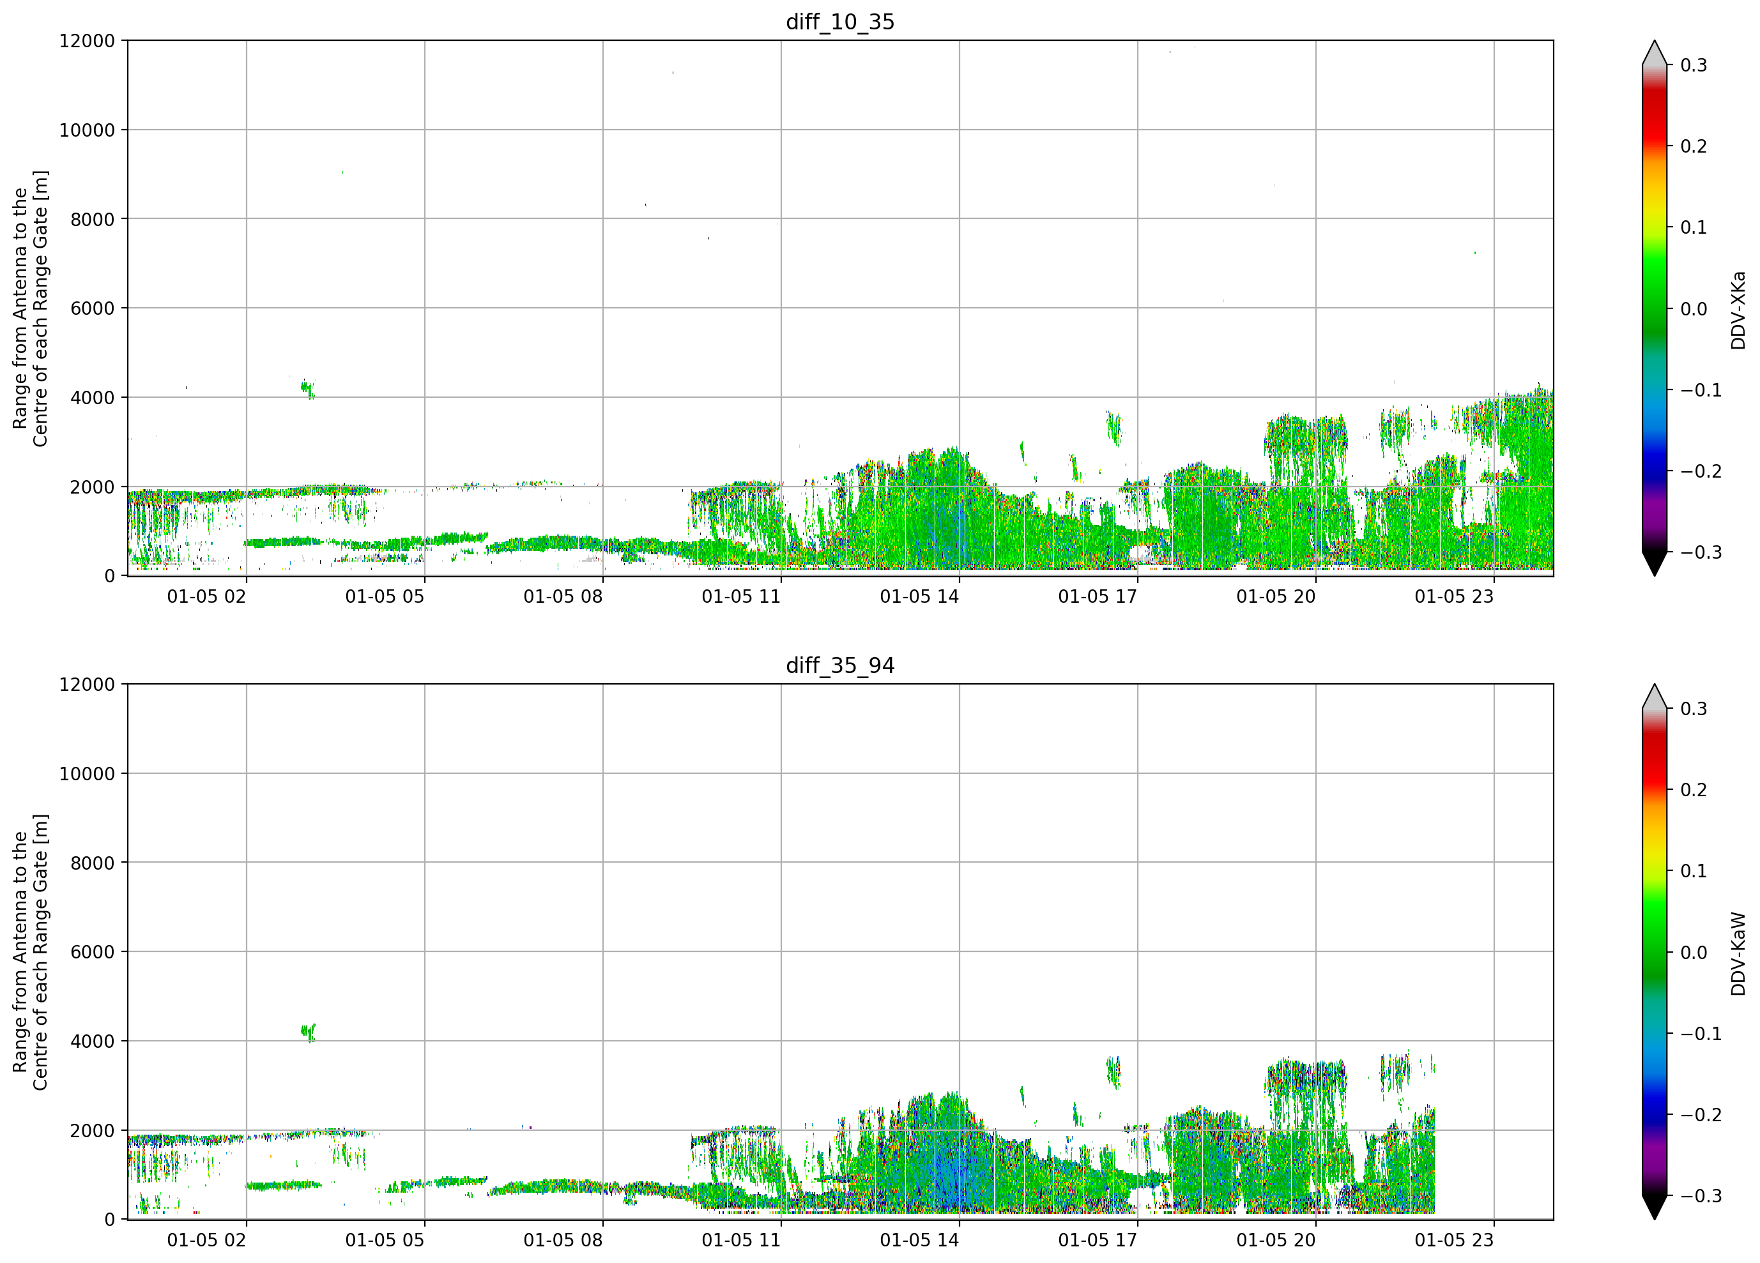
Task: Click the 0.2 tick on DDV-KaW colorbar
Action: click(1694, 790)
